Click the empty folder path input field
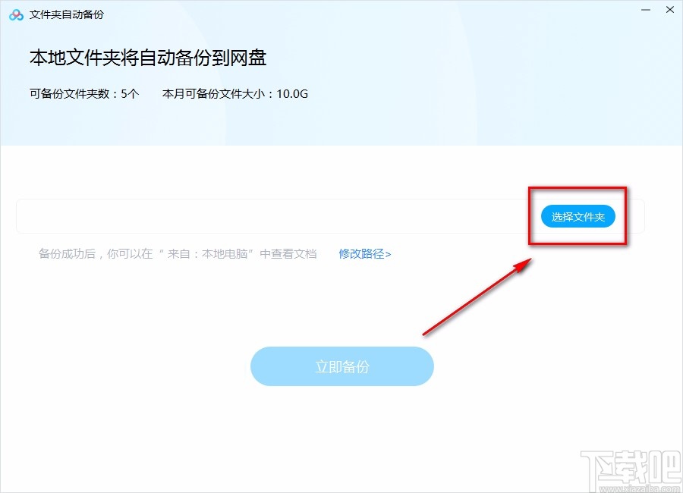This screenshot has width=683, height=493. pos(266,215)
